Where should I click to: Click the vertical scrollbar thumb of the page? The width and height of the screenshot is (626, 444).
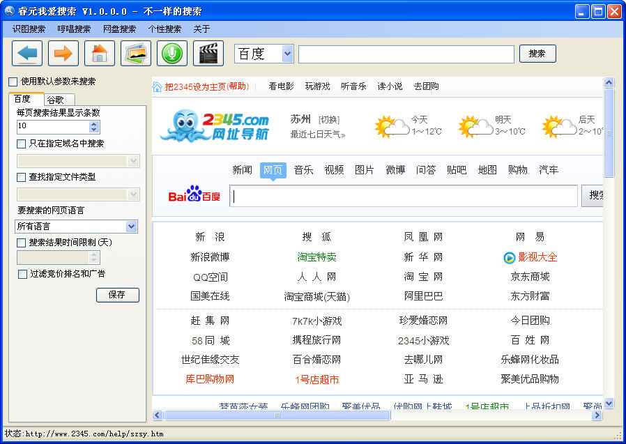tap(609, 133)
